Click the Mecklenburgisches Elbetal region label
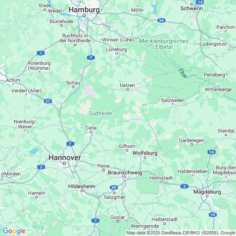This screenshot has width=236, height=236. click(x=164, y=44)
